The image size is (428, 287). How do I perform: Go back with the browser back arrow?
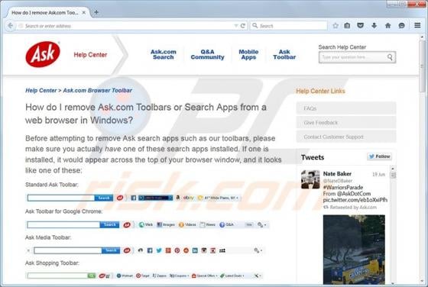coord(10,26)
